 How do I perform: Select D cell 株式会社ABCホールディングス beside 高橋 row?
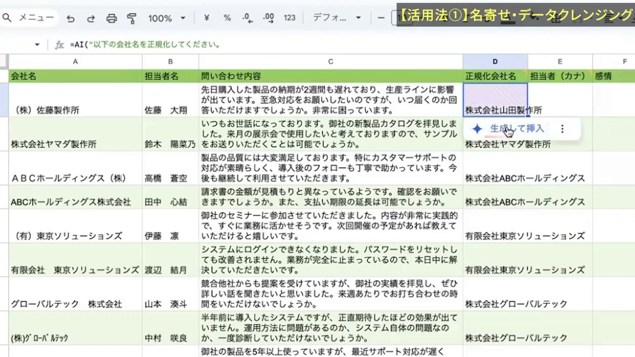[495, 168]
